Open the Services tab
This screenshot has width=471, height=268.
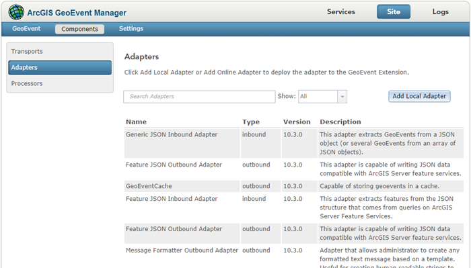click(x=341, y=11)
